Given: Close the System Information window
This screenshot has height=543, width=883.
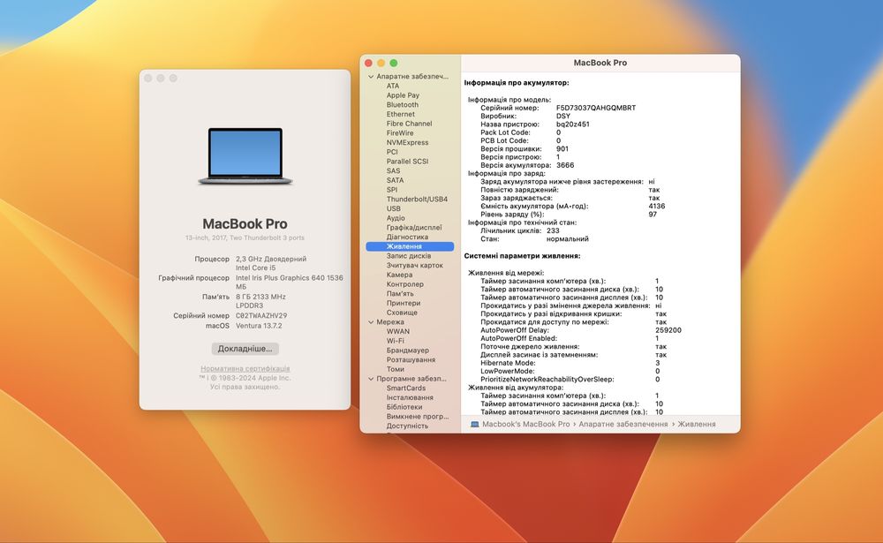Looking at the screenshot, I should (369, 63).
